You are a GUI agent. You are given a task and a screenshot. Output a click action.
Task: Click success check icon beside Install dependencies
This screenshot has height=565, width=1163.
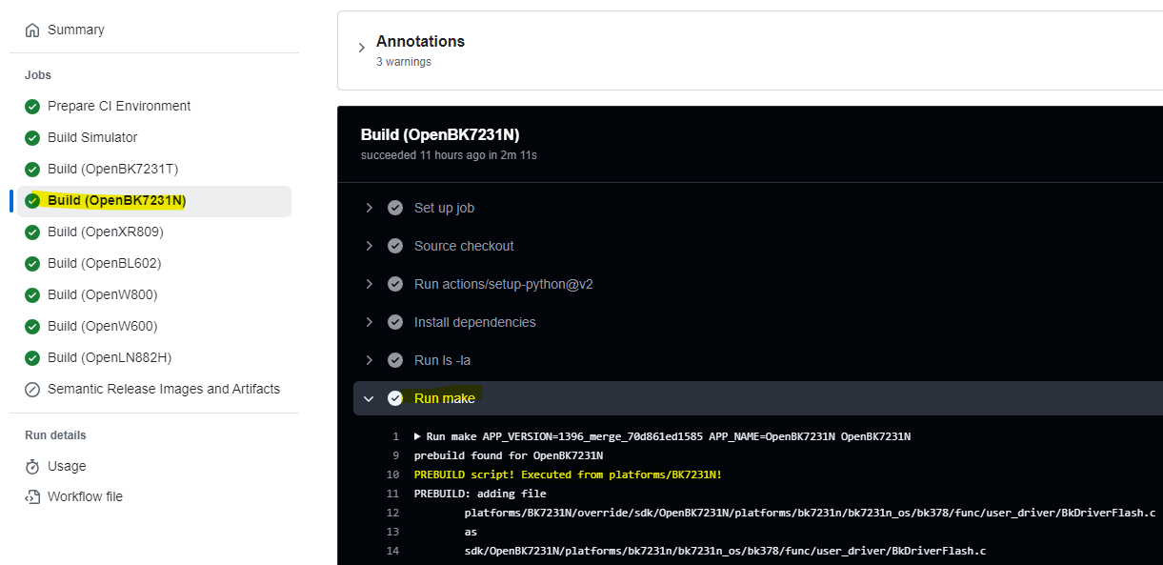tap(395, 322)
